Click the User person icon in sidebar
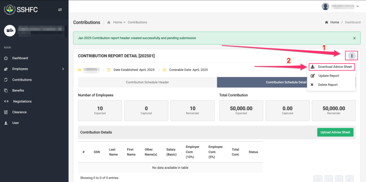The height and width of the screenshot is (182, 366). (6, 123)
